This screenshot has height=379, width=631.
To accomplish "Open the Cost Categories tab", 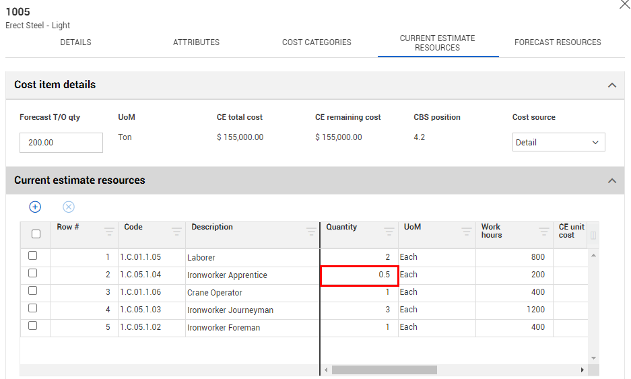I will [x=317, y=42].
